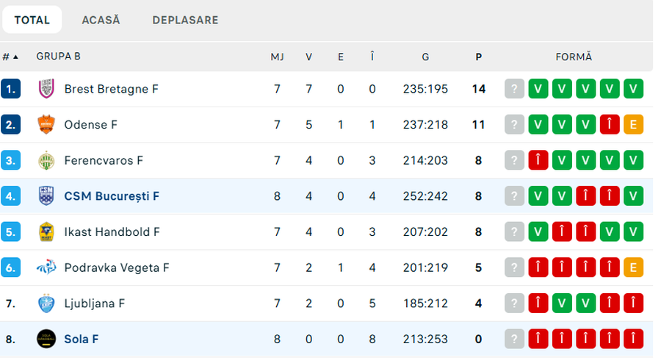Click the Brest Bretagne F team logo
The height and width of the screenshot is (363, 661).
click(46, 89)
